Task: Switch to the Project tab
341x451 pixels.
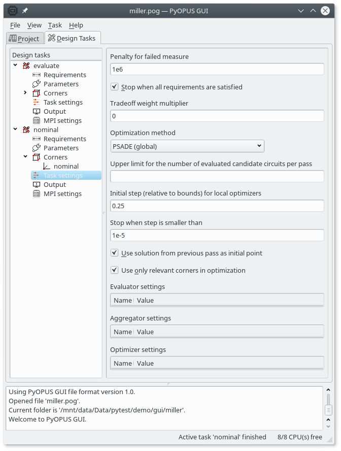Action: point(24,38)
